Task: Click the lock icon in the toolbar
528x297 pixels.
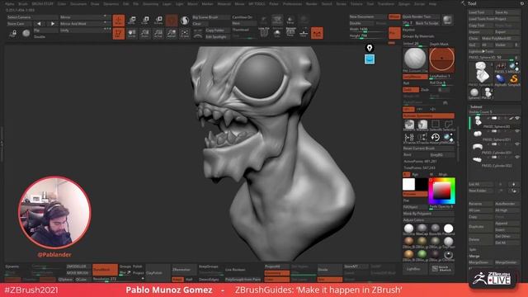Action: pyautogui.click(x=13, y=33)
